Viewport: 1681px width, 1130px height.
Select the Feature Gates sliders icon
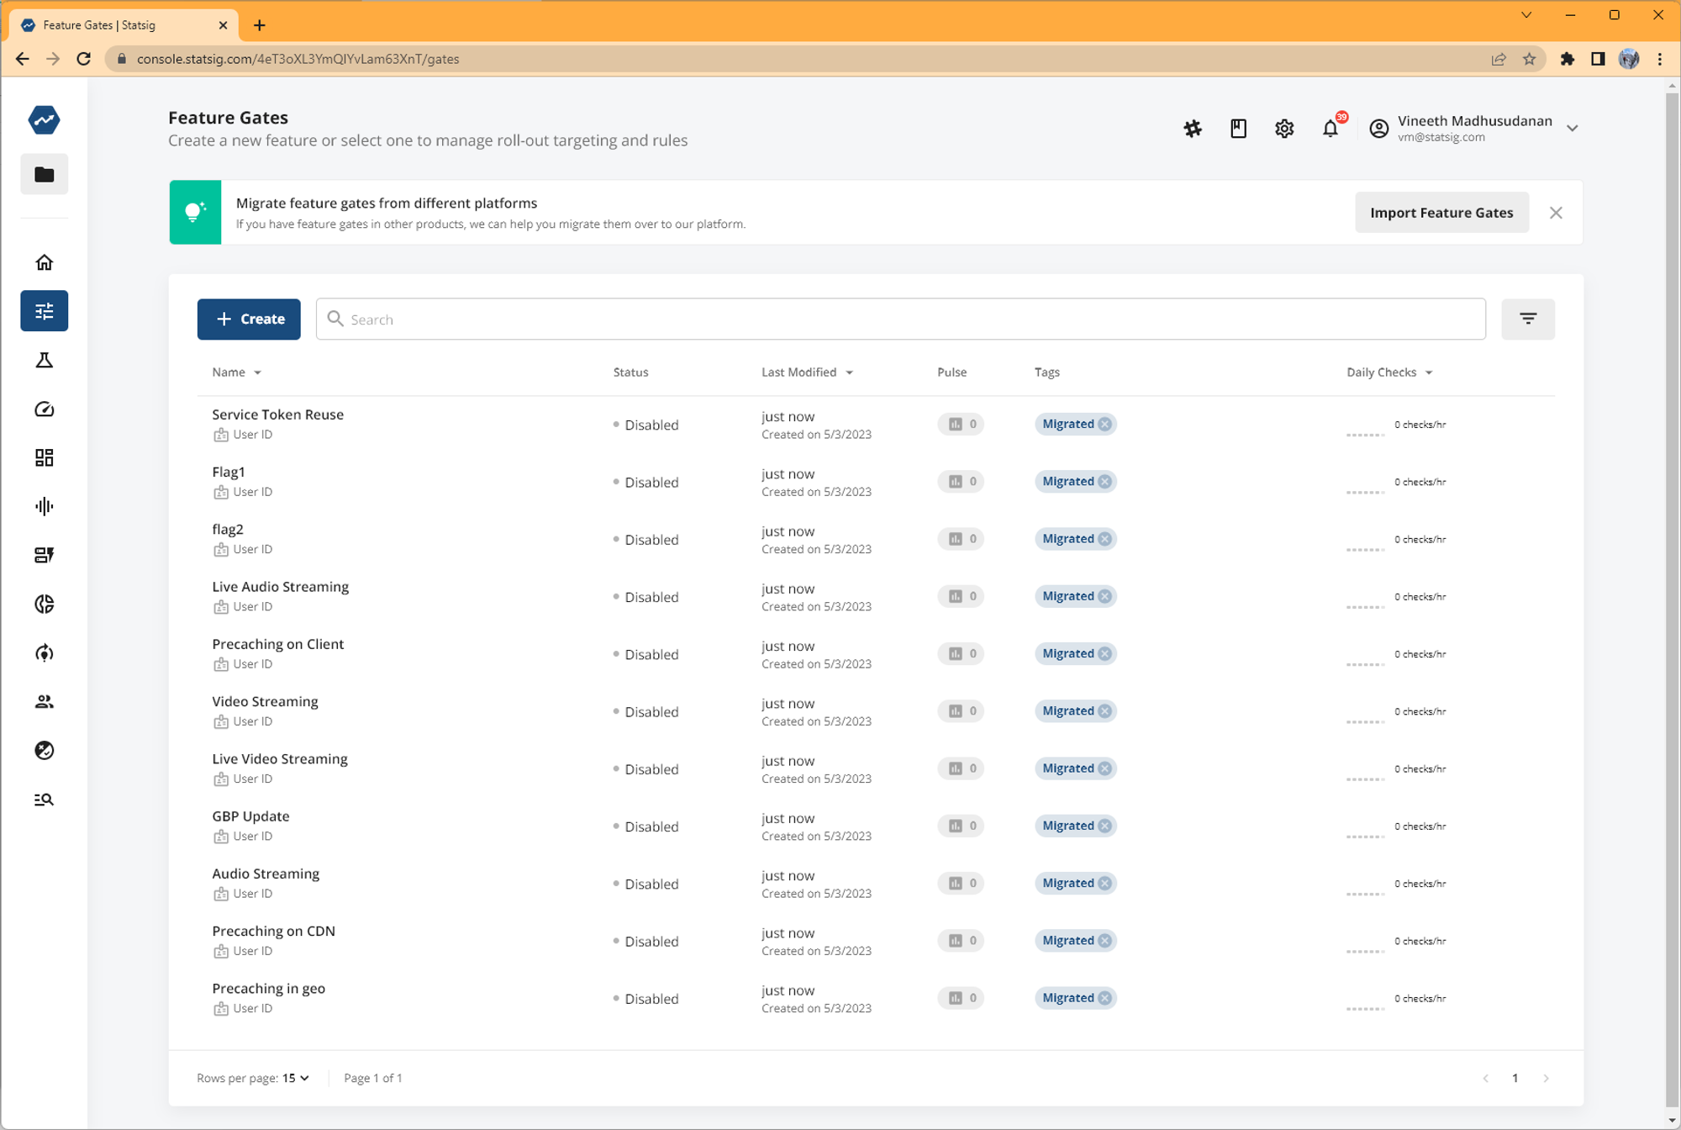point(44,310)
